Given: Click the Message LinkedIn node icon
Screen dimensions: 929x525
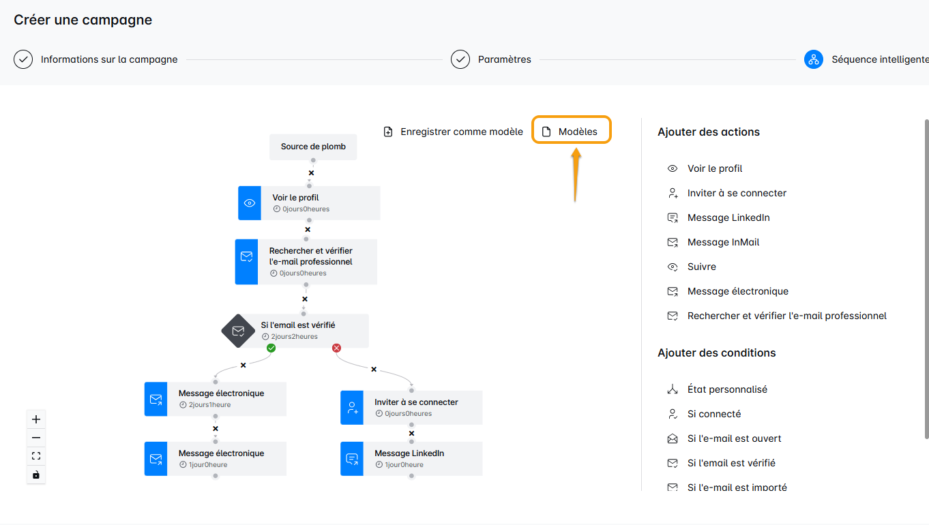Looking at the screenshot, I should tap(352, 459).
